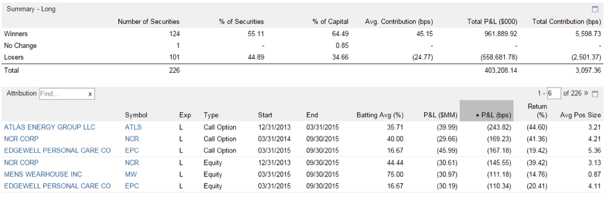Click total contribution value 3,097.36
The width and height of the screenshot is (607, 198).
[588, 70]
